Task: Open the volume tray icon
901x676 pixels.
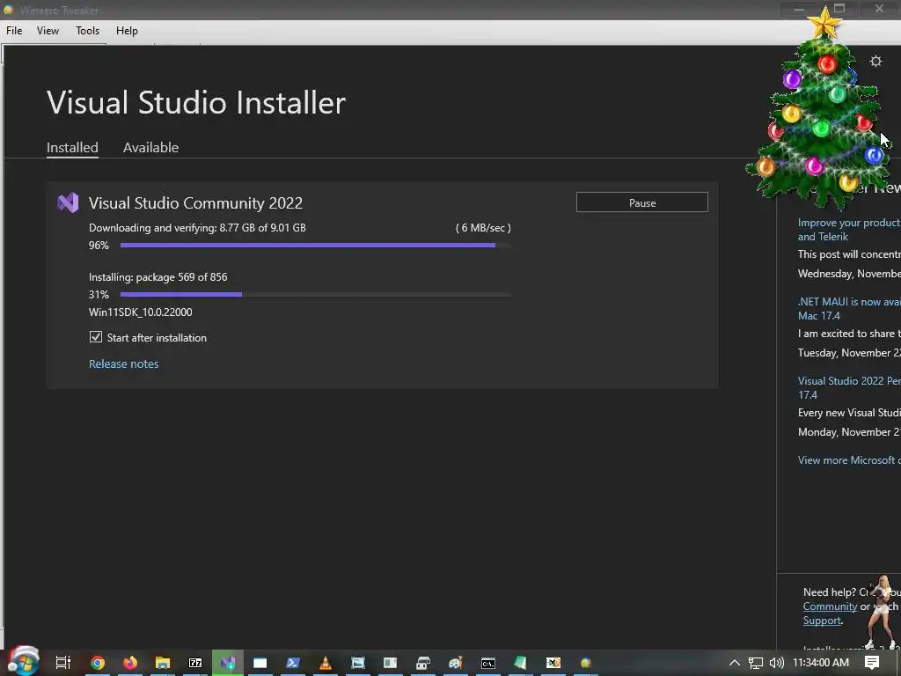Action: 776,663
